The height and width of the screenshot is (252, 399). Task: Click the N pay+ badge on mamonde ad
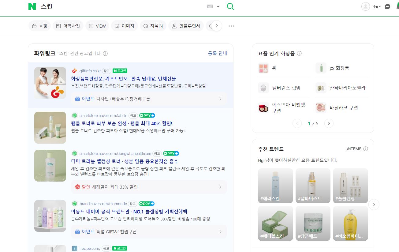(x=146, y=204)
